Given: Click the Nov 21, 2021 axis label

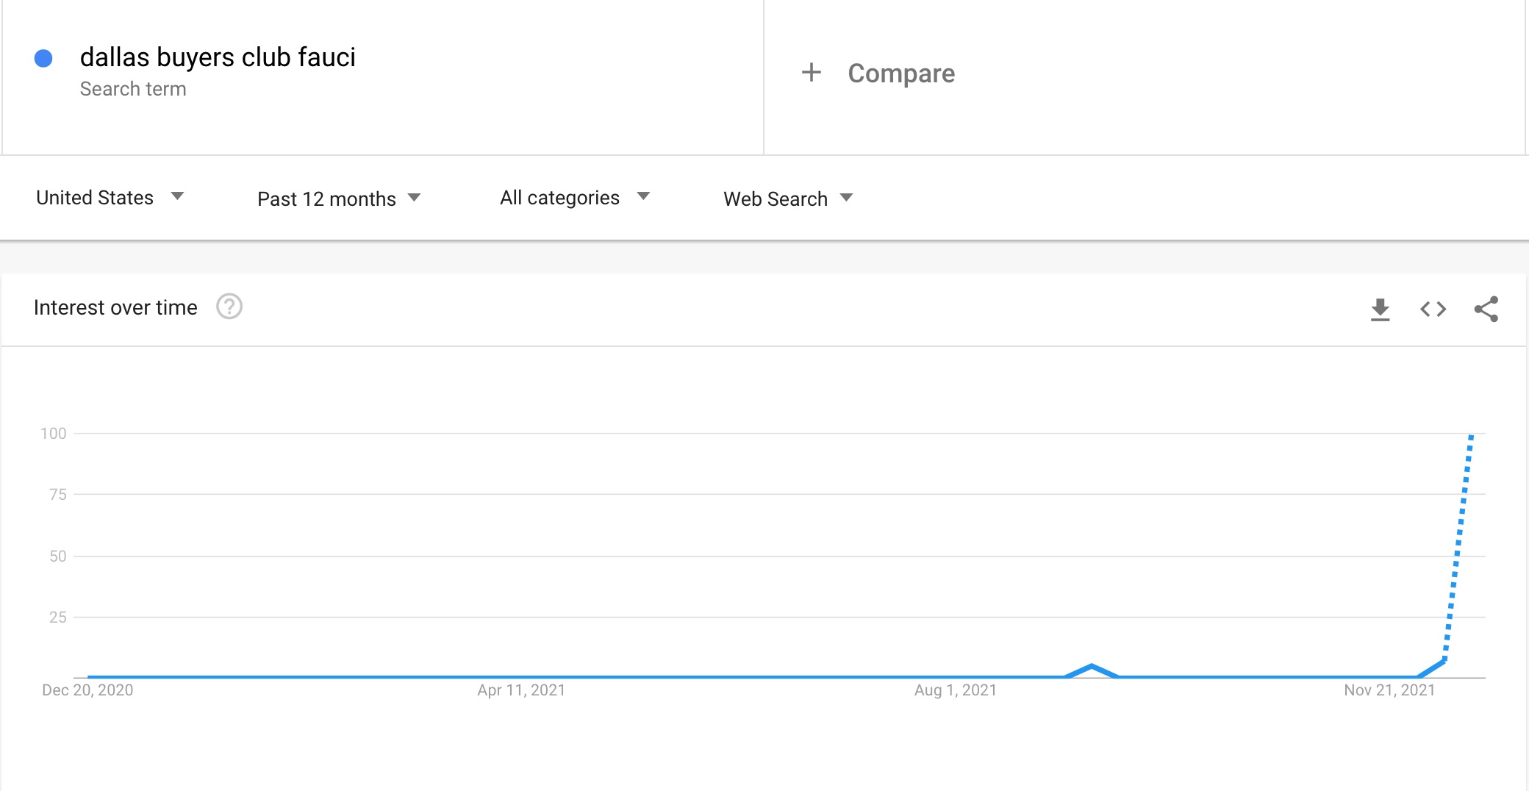Looking at the screenshot, I should pos(1389,690).
